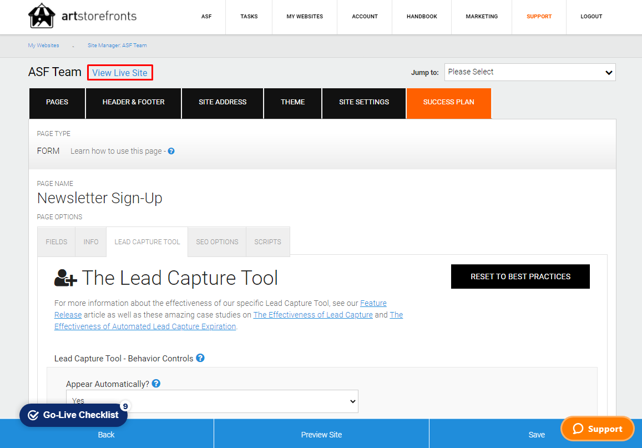Click the My Websites breadcrumb link
Viewport: 642px width, 448px height.
43,46
